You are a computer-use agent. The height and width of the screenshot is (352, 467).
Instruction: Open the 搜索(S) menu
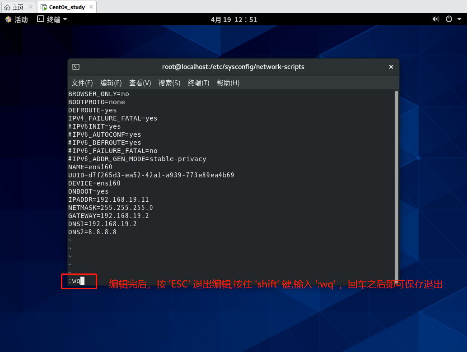pyautogui.click(x=169, y=83)
